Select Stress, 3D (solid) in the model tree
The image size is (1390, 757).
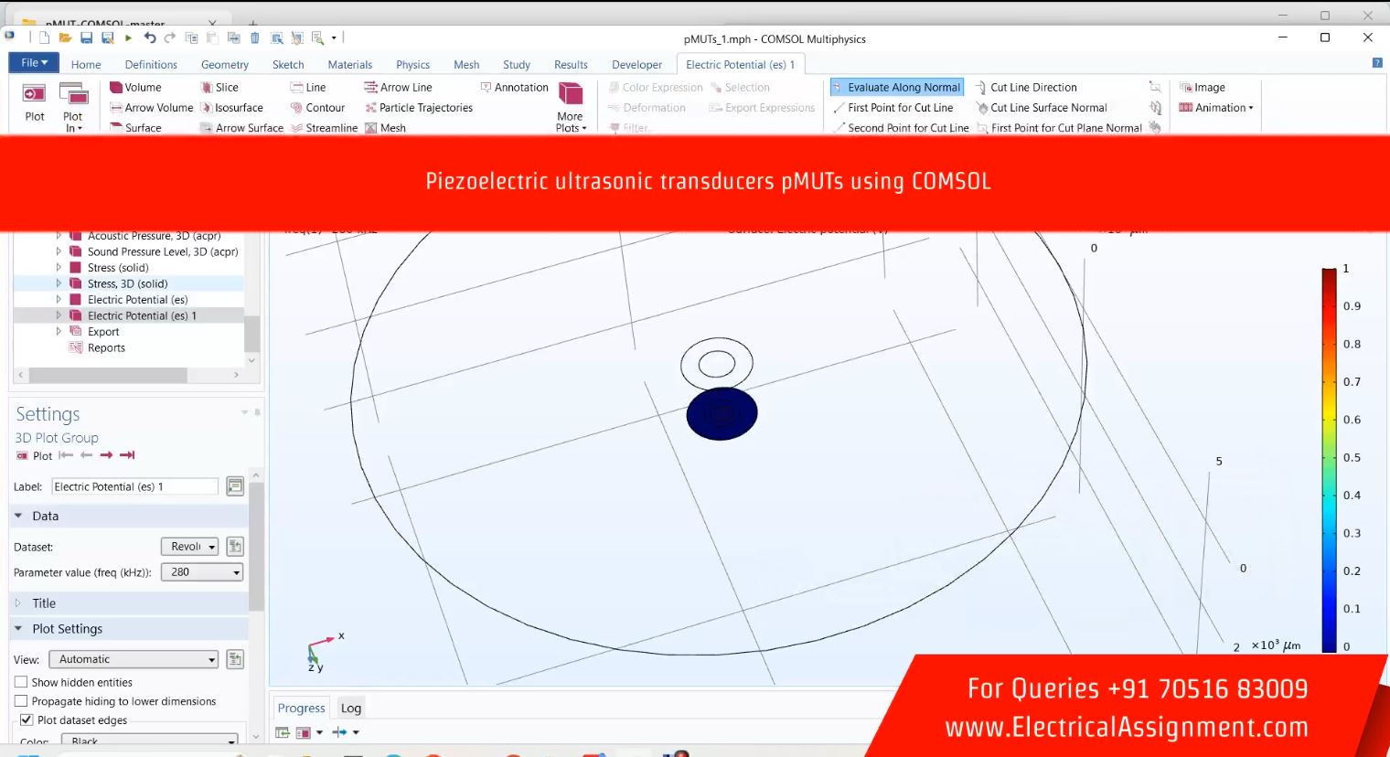(x=127, y=283)
